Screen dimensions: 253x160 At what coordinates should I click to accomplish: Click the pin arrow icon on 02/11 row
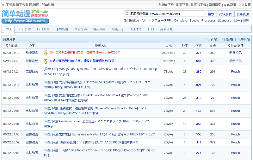click(46, 61)
